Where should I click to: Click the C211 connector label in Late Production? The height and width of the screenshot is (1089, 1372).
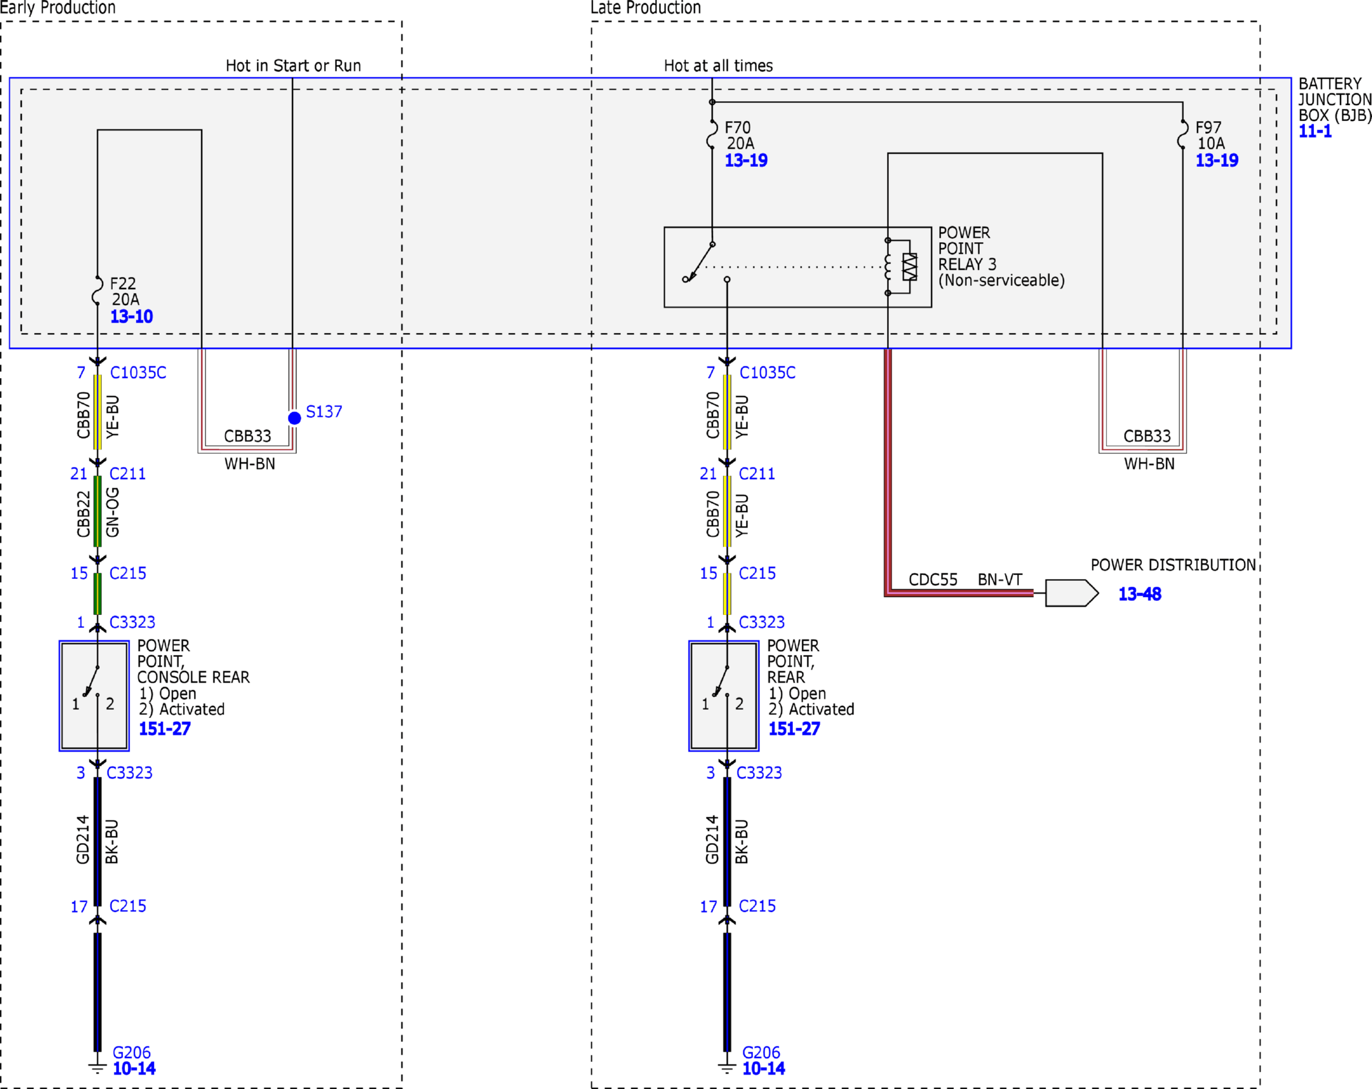(x=757, y=474)
